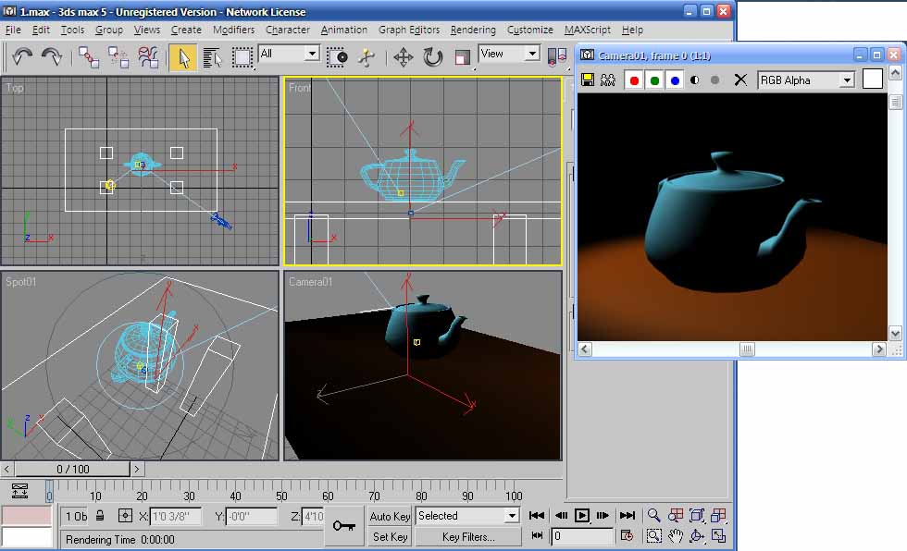Screen dimensions: 907x551
Task: Select the Region Zoom tool
Action: tap(653, 536)
